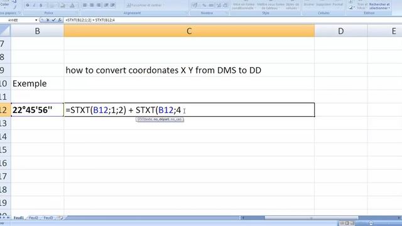Align text right in Alignement group
This screenshot has height=226, width=402.
click(99, 5)
